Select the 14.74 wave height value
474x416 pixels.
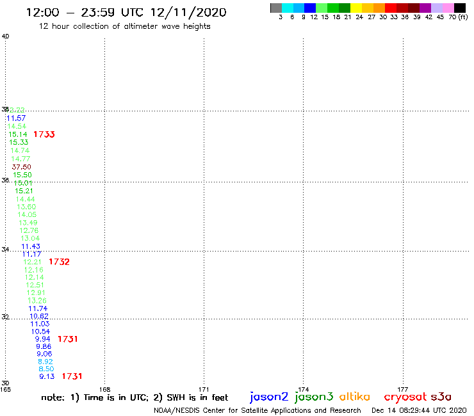20,150
